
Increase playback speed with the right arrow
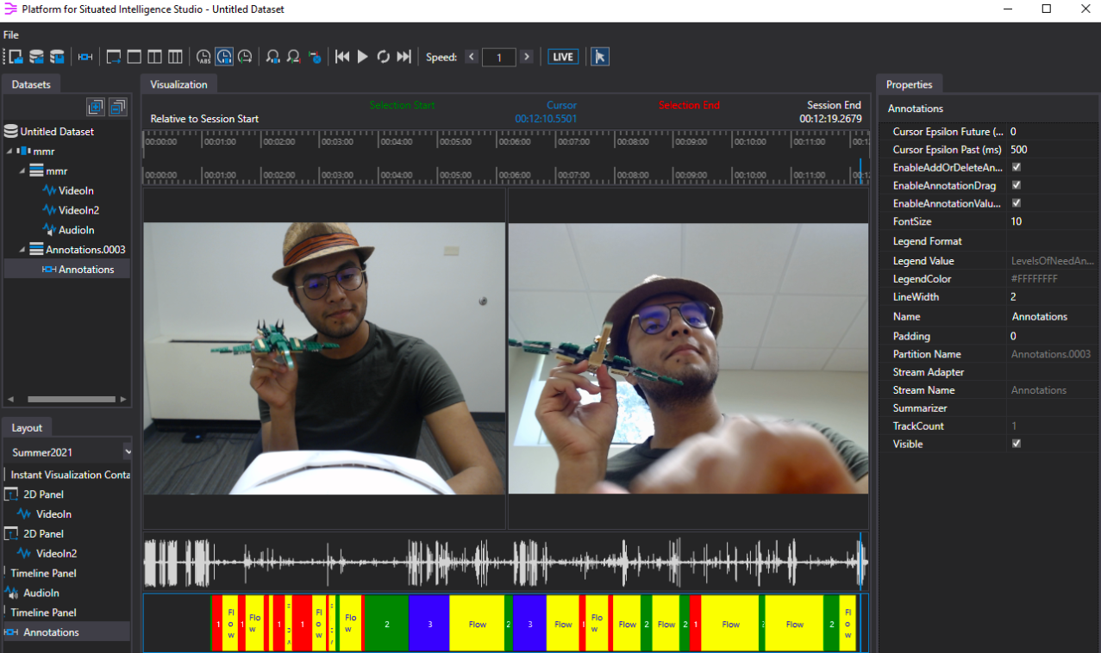(x=527, y=57)
